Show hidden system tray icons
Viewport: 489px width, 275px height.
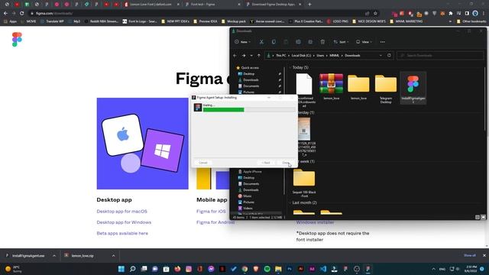click(x=433, y=269)
